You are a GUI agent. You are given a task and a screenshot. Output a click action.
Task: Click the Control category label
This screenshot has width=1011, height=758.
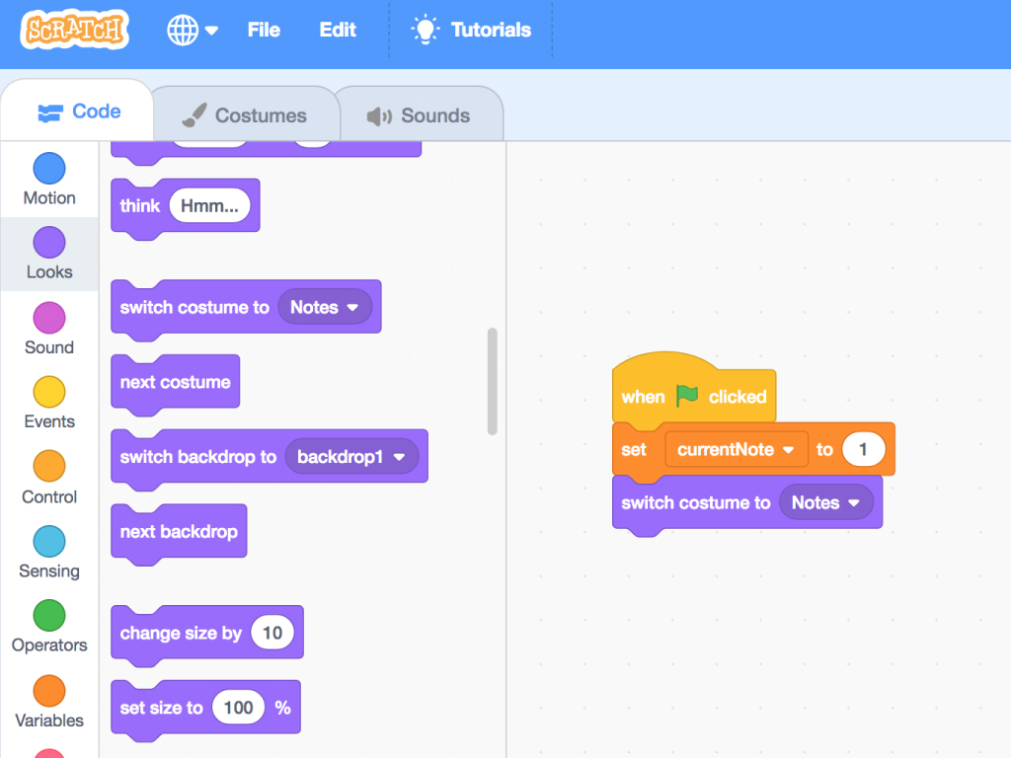49,497
